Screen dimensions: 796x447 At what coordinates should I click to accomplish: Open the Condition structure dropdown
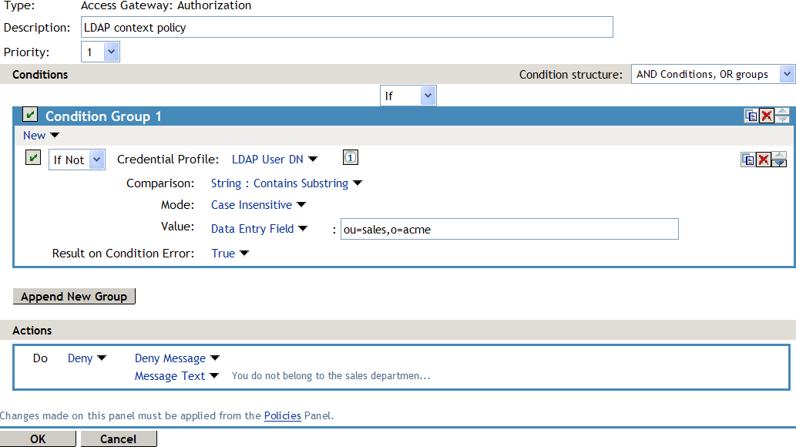point(788,74)
